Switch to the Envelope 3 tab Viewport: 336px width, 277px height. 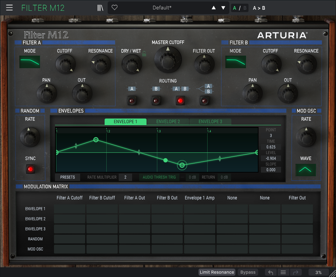210,122
